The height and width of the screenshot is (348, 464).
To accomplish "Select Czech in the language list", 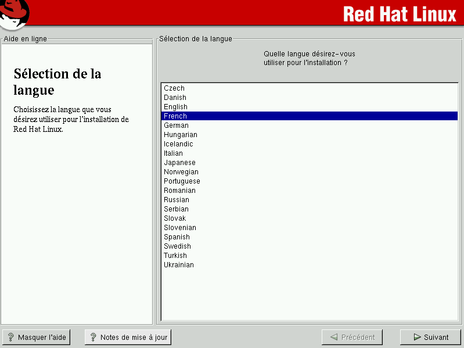I will pos(174,88).
